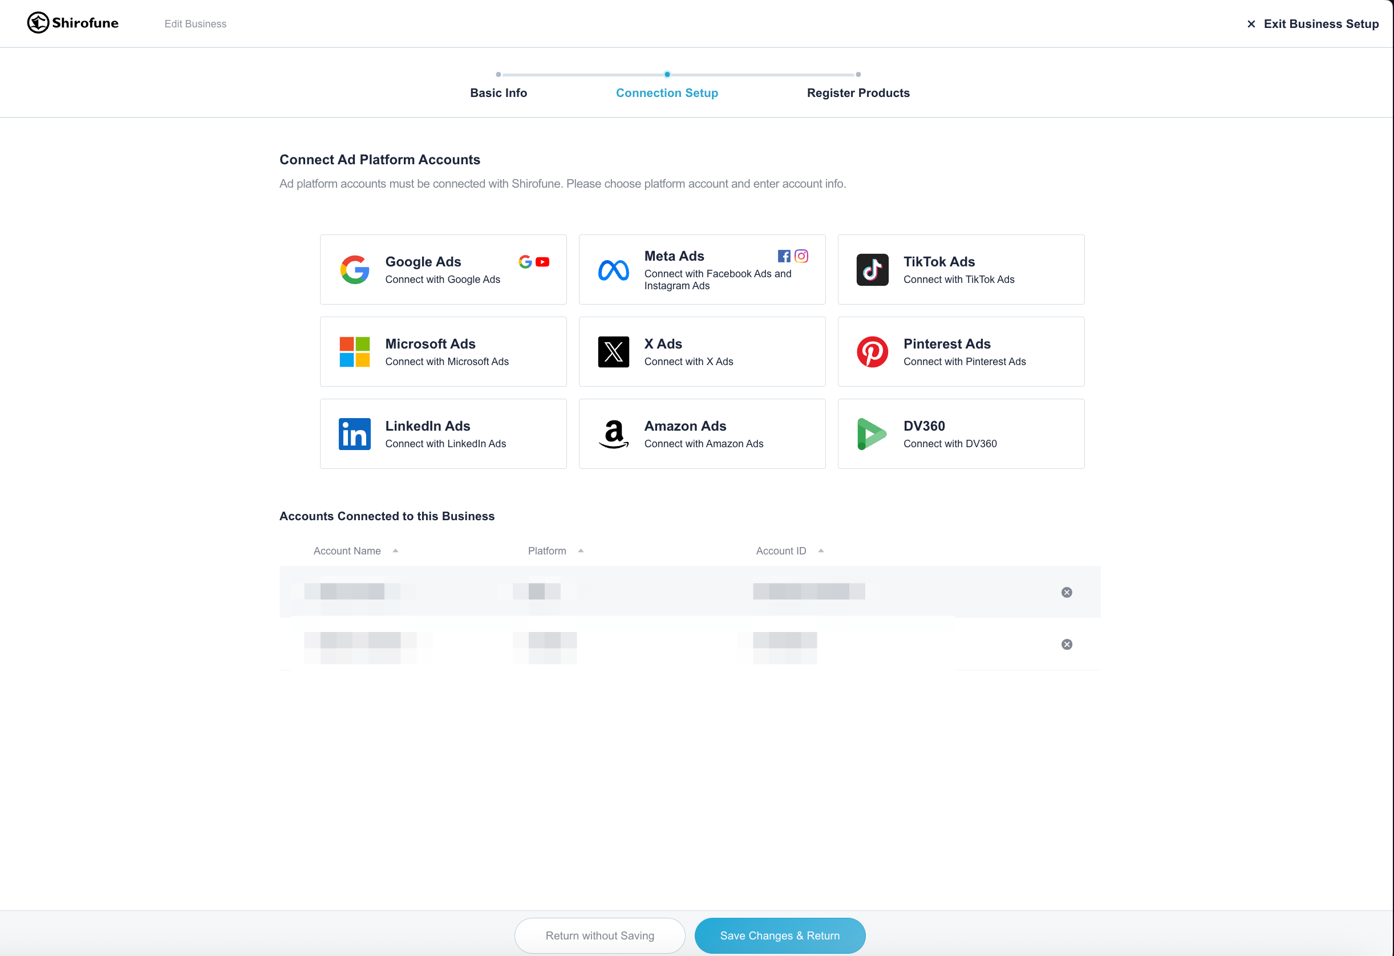Select TikTok Ads connection card title
The image size is (1394, 956).
[x=939, y=261]
